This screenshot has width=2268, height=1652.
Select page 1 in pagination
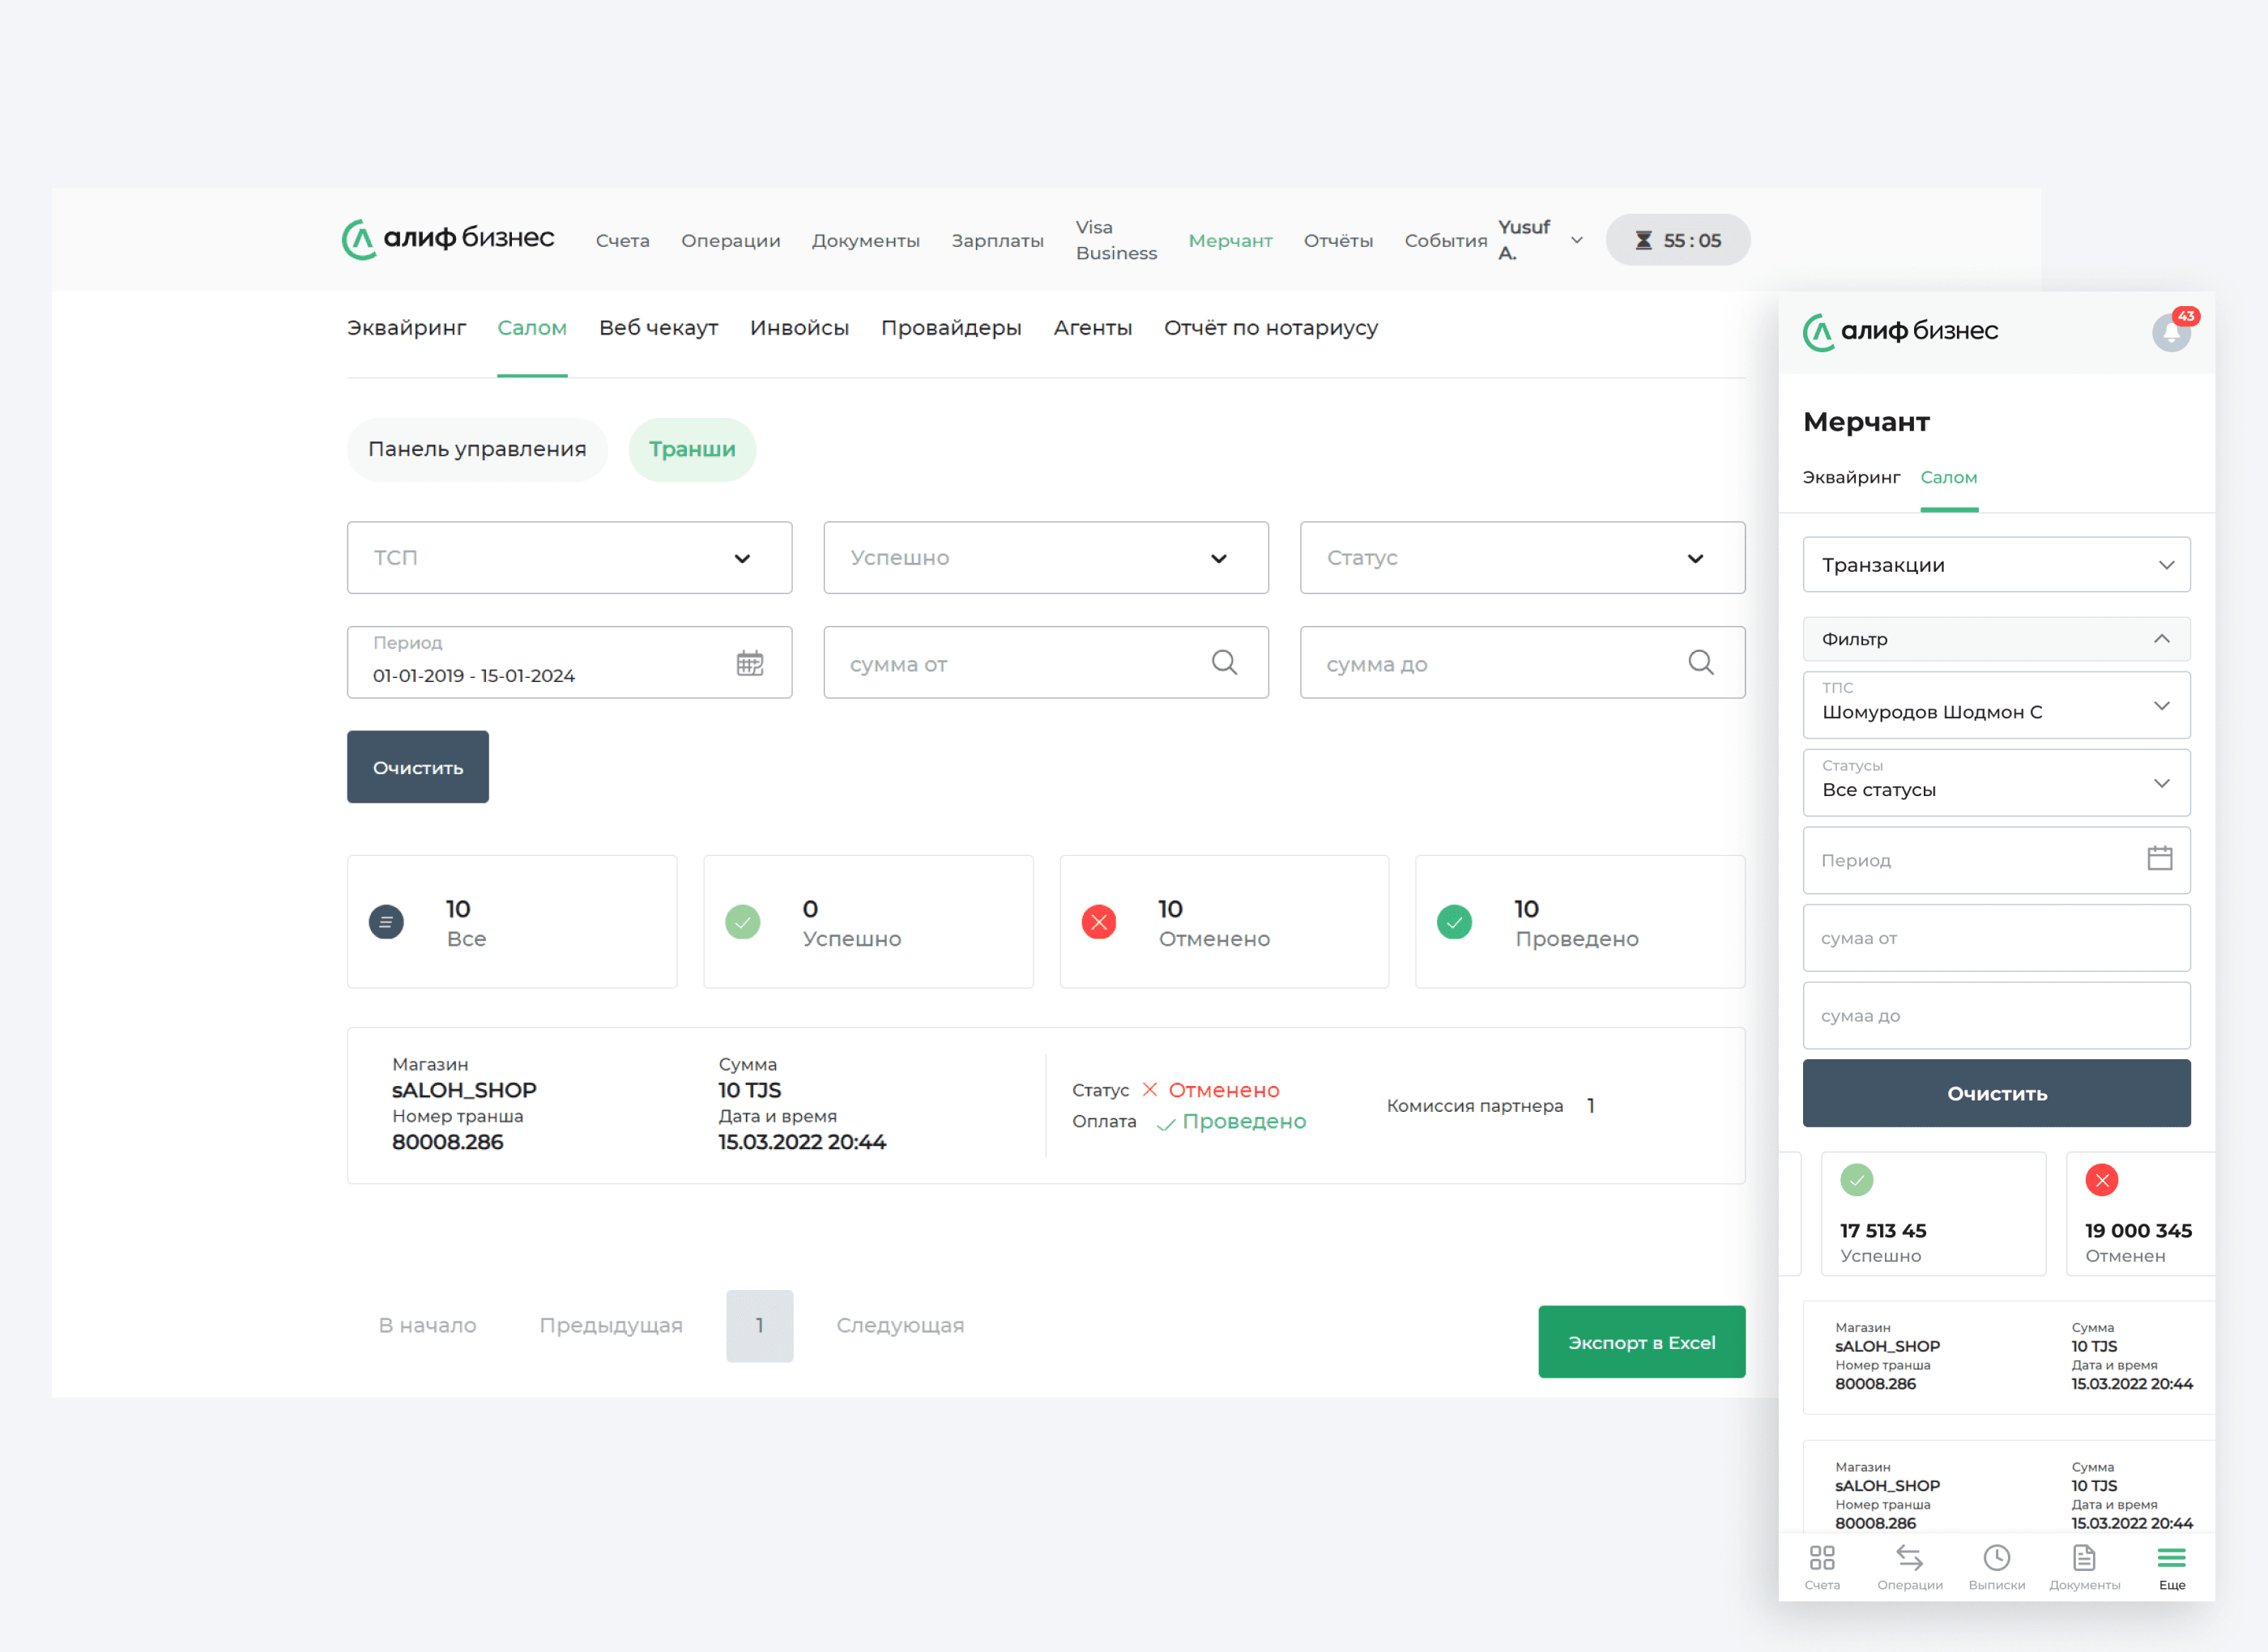[760, 1326]
